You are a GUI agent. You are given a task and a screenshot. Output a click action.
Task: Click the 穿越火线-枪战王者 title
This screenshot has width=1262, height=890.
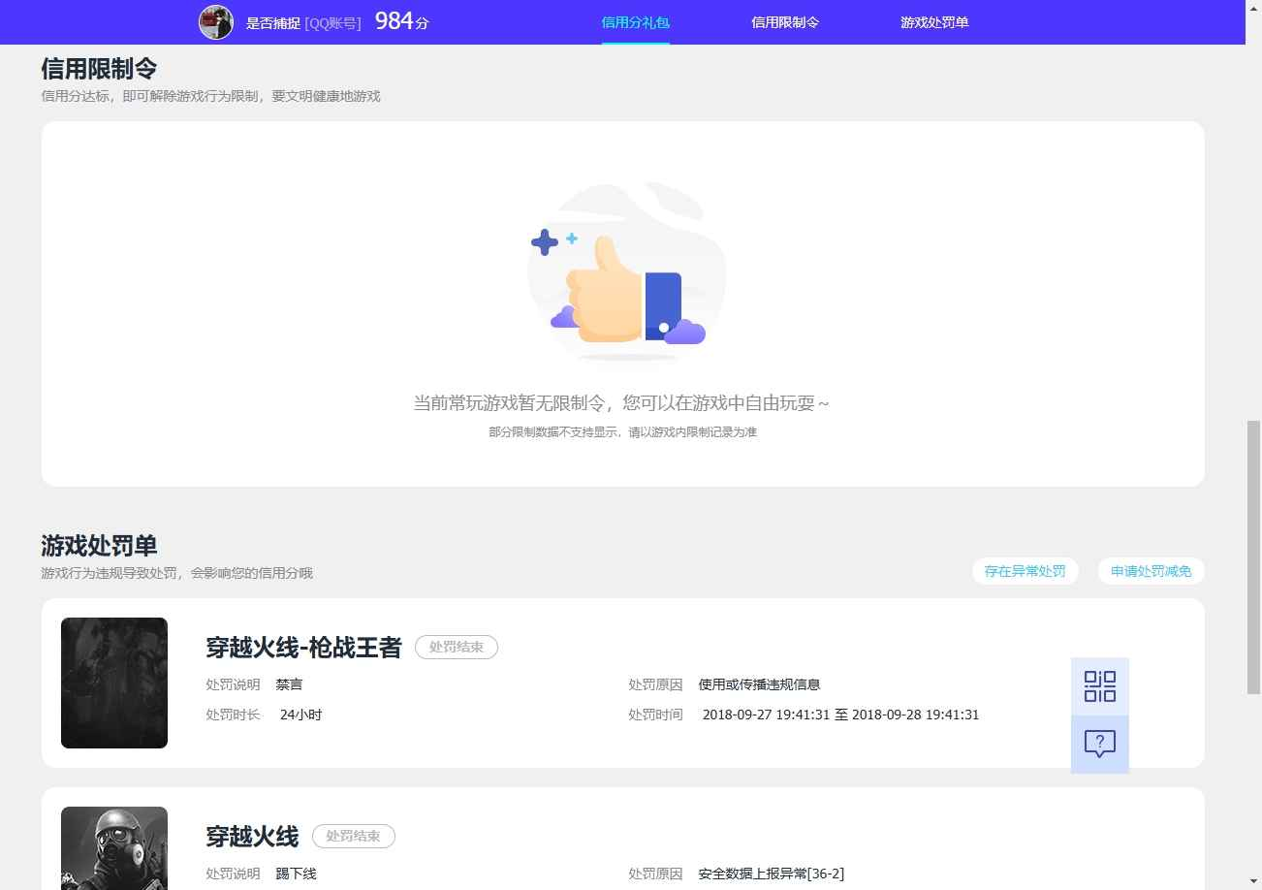click(303, 647)
